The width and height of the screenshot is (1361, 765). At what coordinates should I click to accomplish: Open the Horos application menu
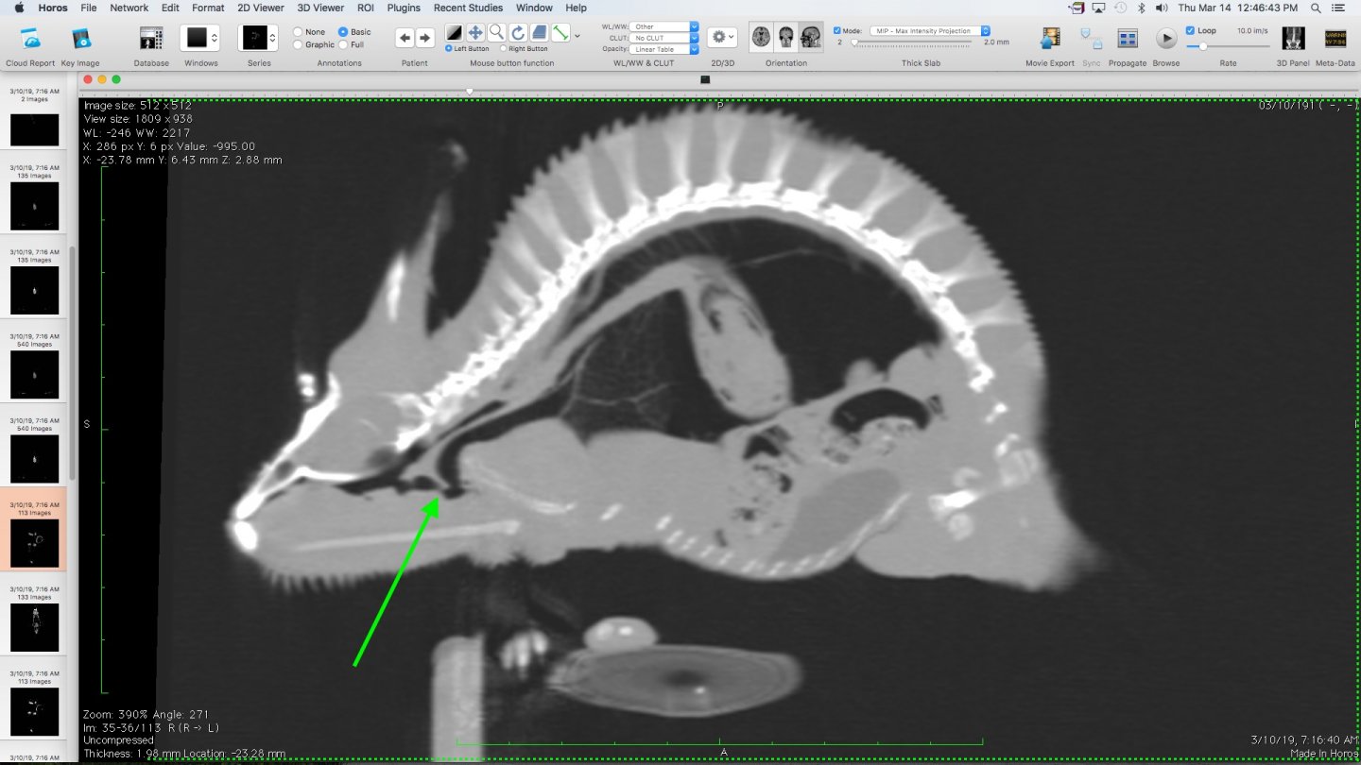(53, 8)
